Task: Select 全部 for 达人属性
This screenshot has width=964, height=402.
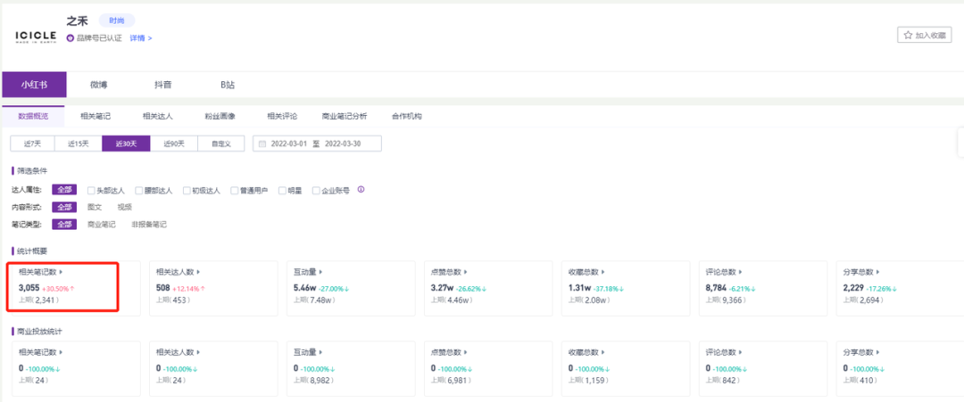Action: tap(64, 190)
